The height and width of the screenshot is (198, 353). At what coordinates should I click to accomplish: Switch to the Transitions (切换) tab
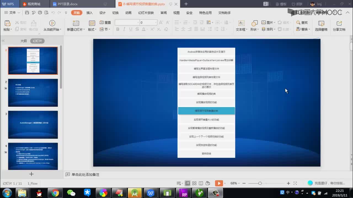point(116,13)
